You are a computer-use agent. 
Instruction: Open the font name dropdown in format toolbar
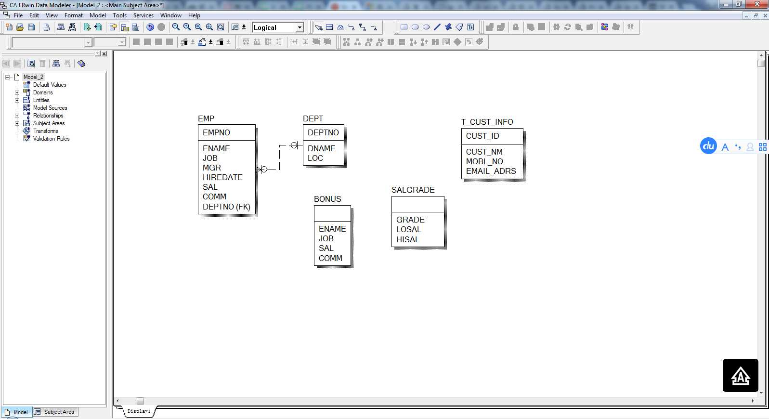(x=88, y=42)
